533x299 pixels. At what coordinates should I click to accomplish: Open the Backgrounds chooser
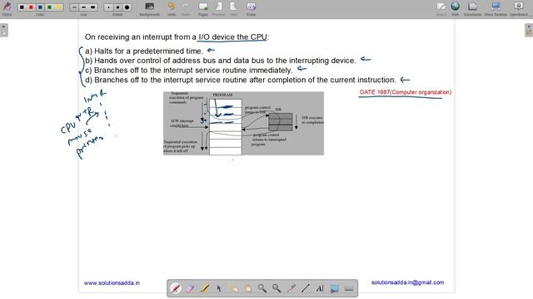150,8
